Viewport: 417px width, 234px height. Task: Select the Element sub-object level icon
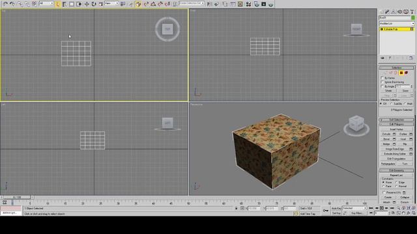407,72
